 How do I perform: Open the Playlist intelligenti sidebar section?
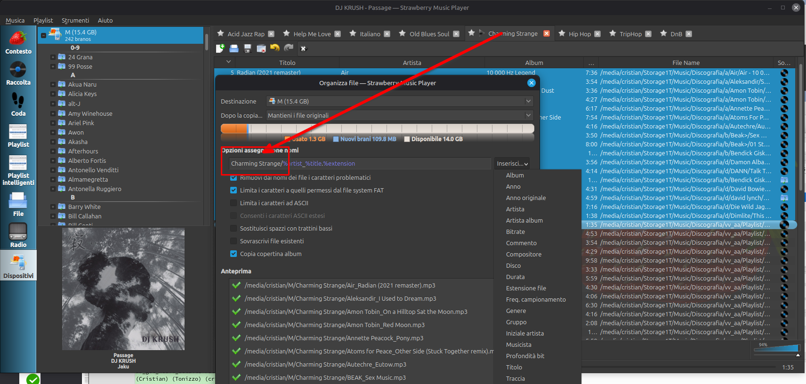point(18,170)
